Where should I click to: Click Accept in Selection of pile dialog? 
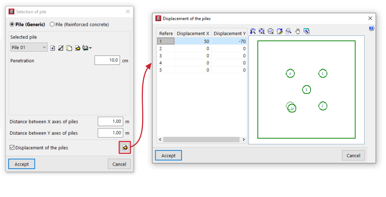click(21, 164)
